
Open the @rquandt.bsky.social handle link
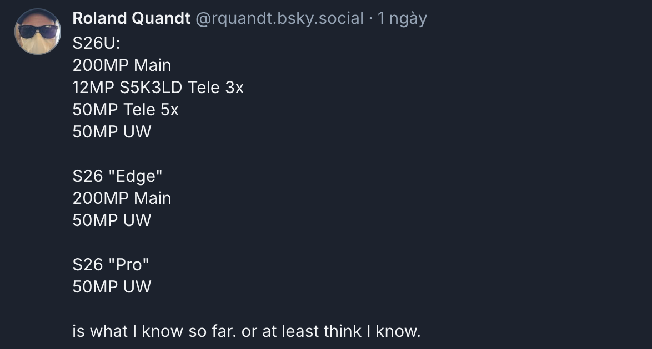pos(280,18)
